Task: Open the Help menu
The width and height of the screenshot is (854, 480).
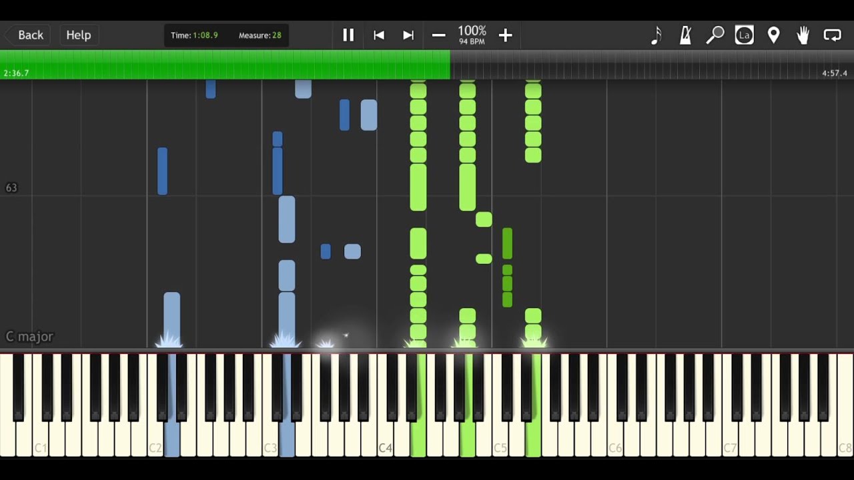Action: (x=78, y=35)
